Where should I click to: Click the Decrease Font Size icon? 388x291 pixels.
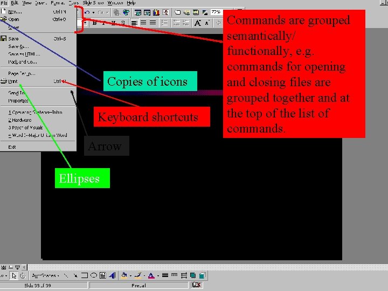pyautogui.click(x=207, y=23)
